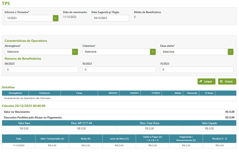239x153 pixels.
Task: Click the Valor Líquido column header
Action: (210, 123)
